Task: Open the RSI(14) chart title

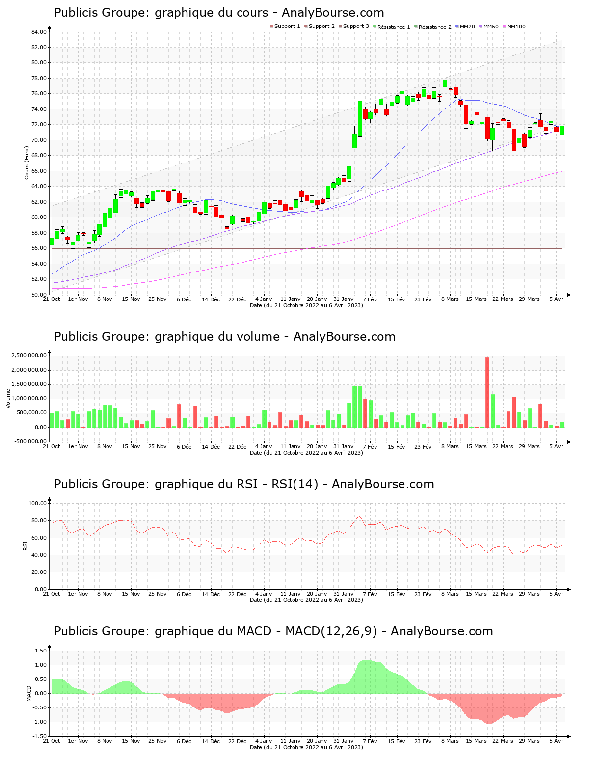Action: 244,484
